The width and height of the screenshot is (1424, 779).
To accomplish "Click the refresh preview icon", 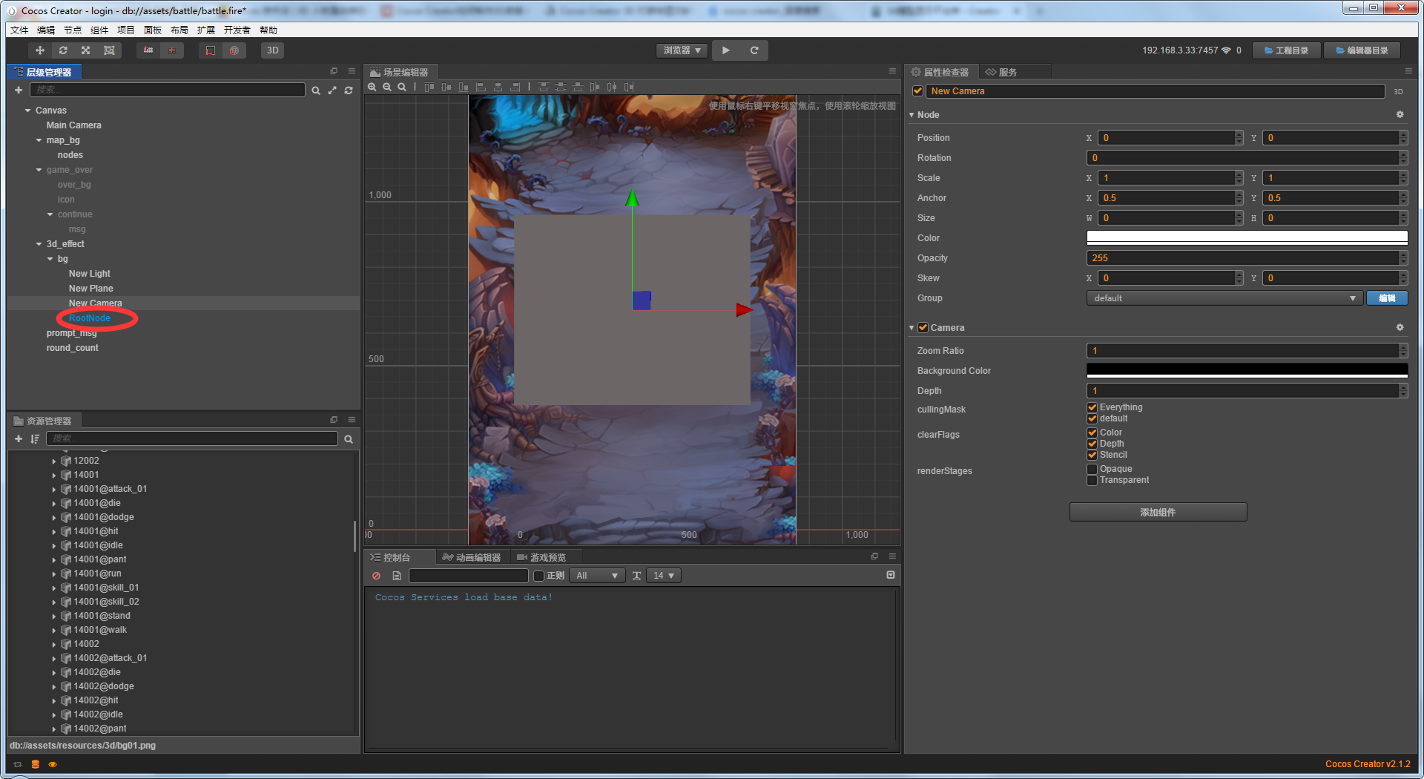I will coord(754,50).
